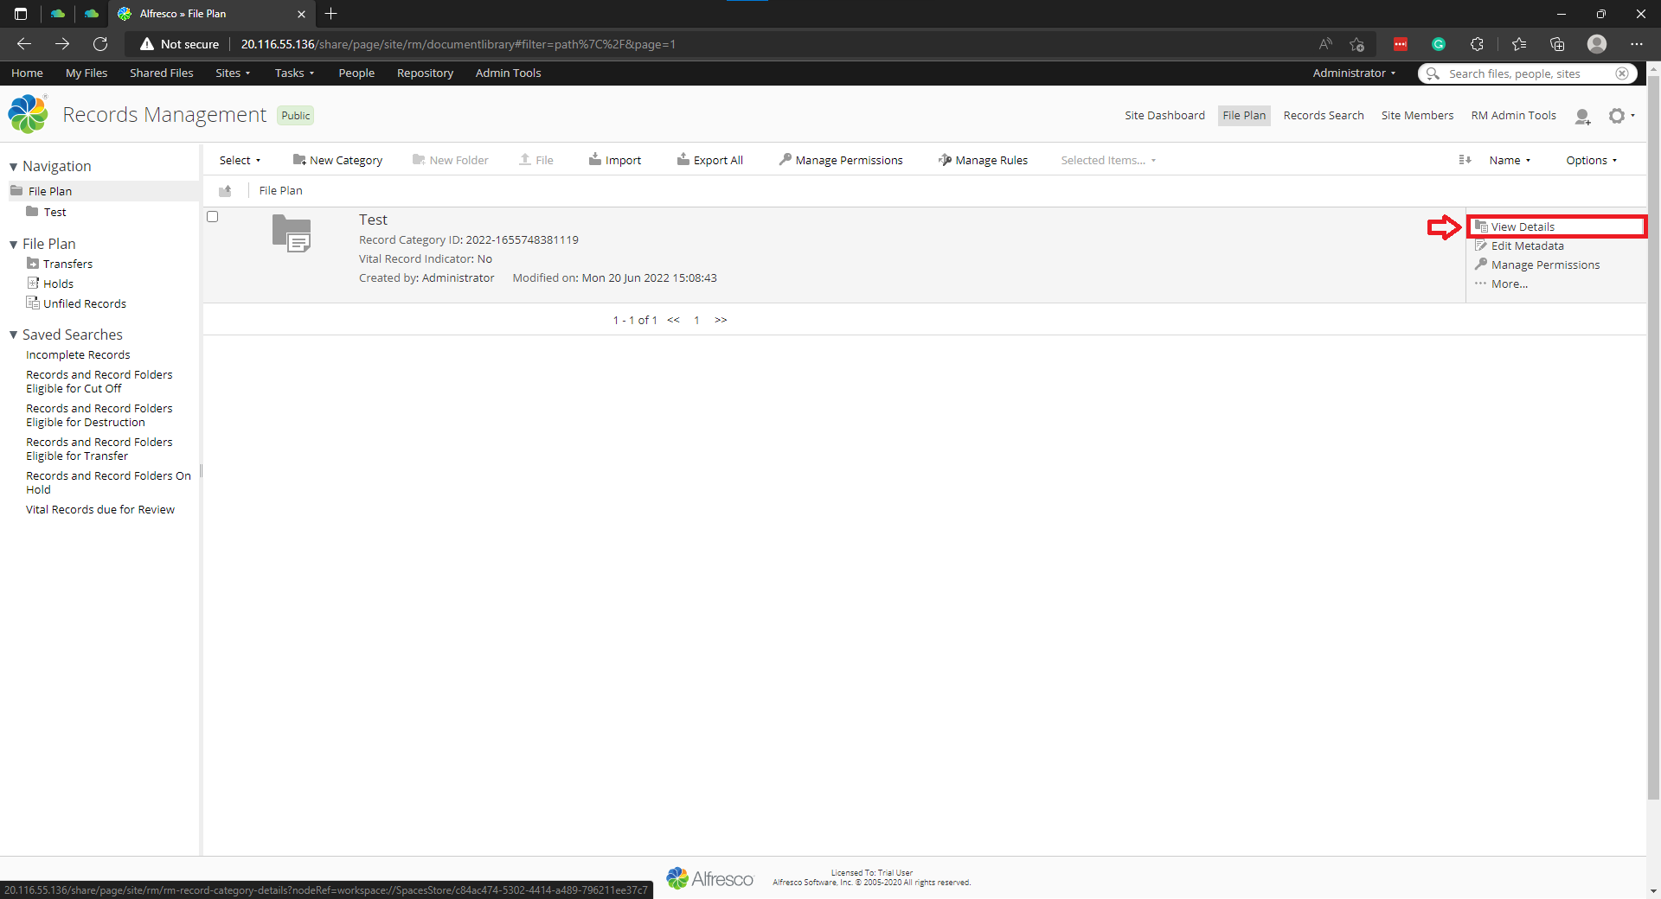Image resolution: width=1661 pixels, height=899 pixels.
Task: Go to Home in the top menu
Action: pos(27,73)
